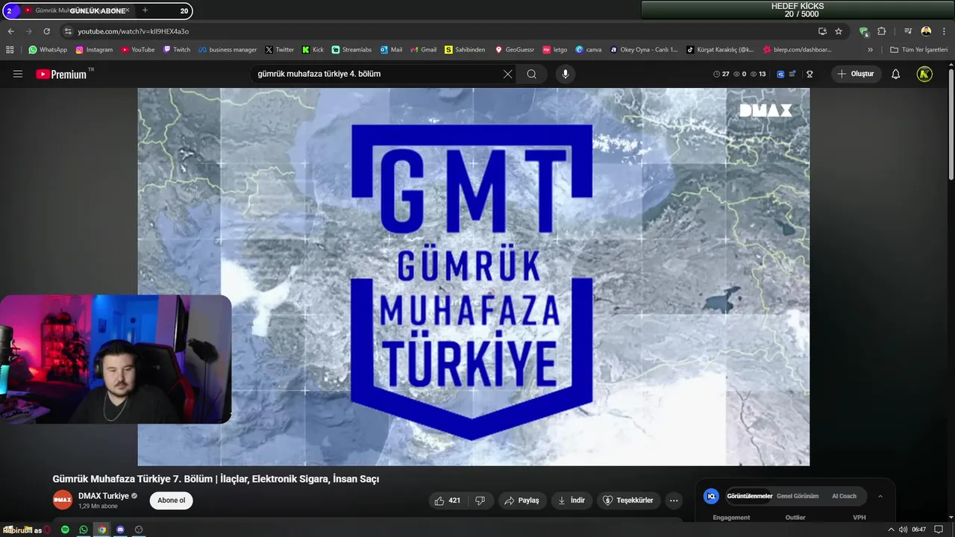955x537 pixels.
Task: Open the browser extensions puzzle icon
Action: 881,31
